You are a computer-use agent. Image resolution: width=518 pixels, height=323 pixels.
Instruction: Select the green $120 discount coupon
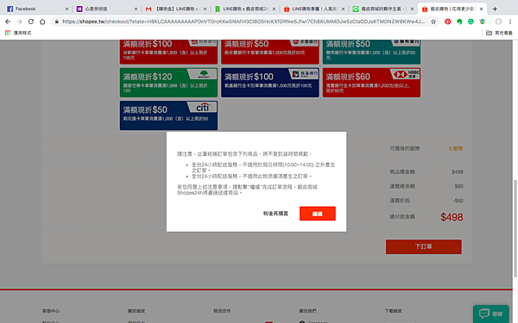168,83
